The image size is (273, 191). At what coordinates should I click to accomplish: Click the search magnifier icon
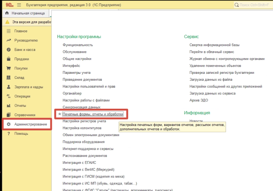pos(237,5)
